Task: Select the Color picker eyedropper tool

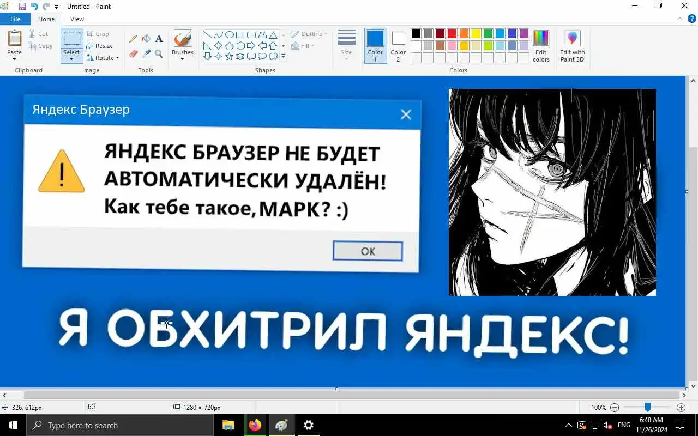Action: click(146, 53)
